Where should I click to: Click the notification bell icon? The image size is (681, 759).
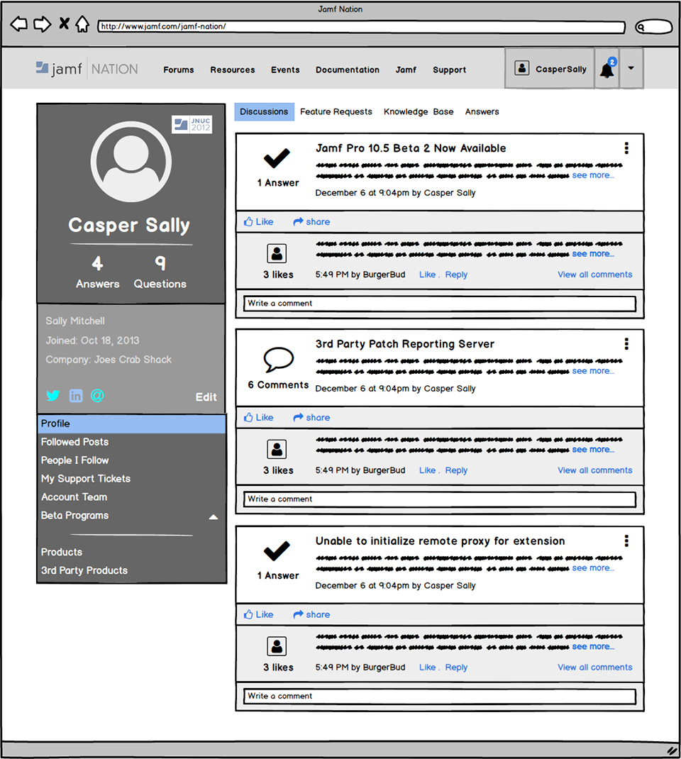[x=607, y=70]
